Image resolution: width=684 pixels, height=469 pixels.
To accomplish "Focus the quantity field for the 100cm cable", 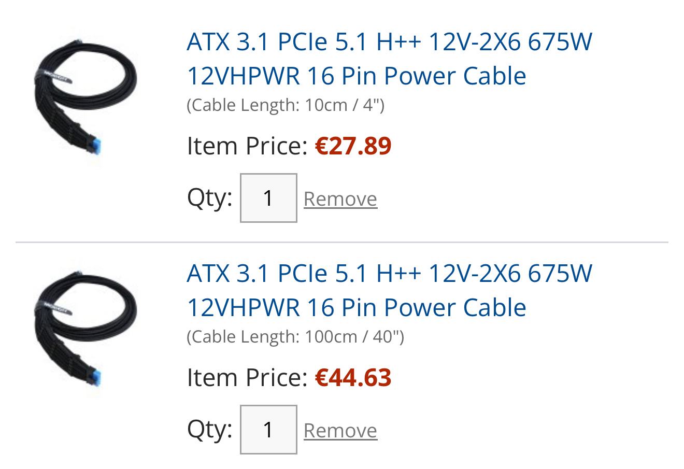I will coord(268,430).
